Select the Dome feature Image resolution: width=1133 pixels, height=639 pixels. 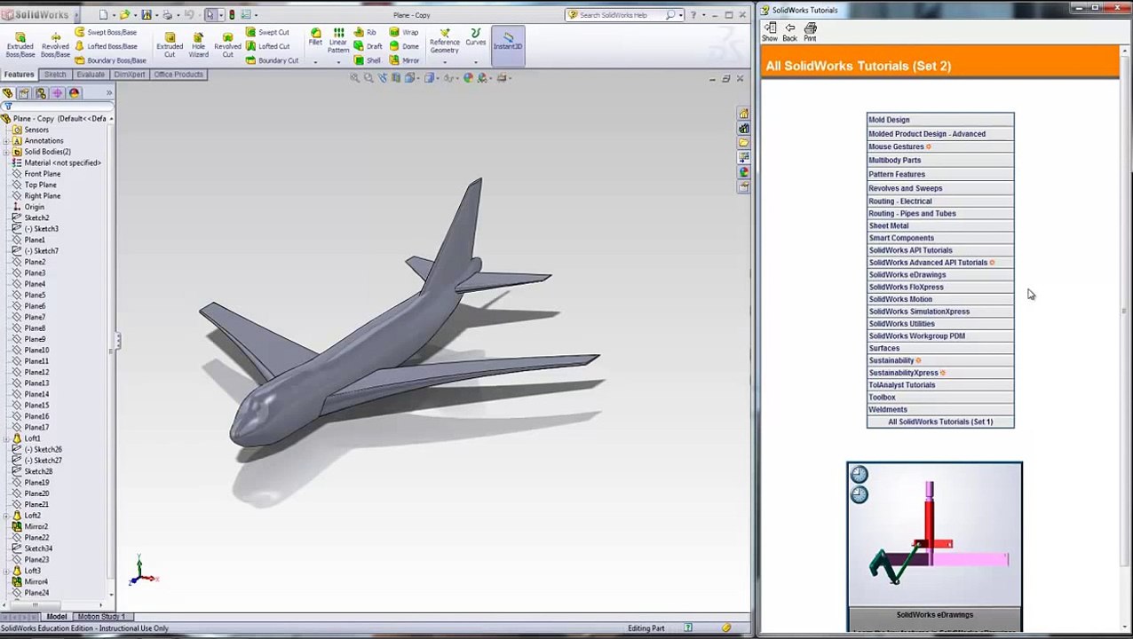(404, 46)
